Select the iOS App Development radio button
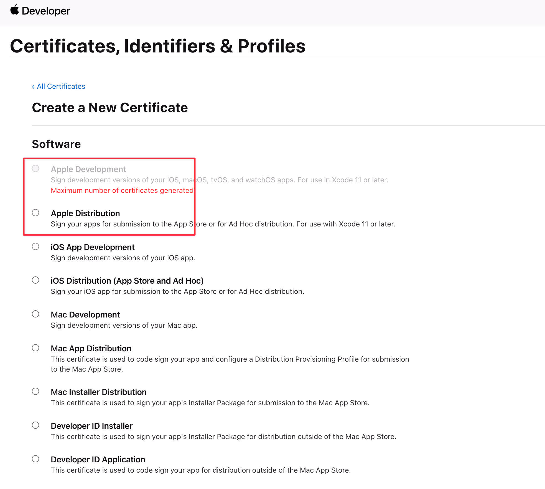The height and width of the screenshot is (489, 545). [35, 246]
